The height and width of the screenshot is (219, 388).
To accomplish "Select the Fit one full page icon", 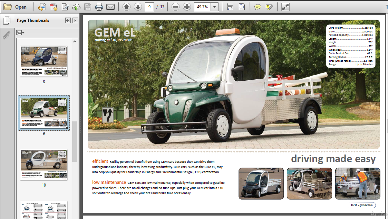I will pos(242,7).
